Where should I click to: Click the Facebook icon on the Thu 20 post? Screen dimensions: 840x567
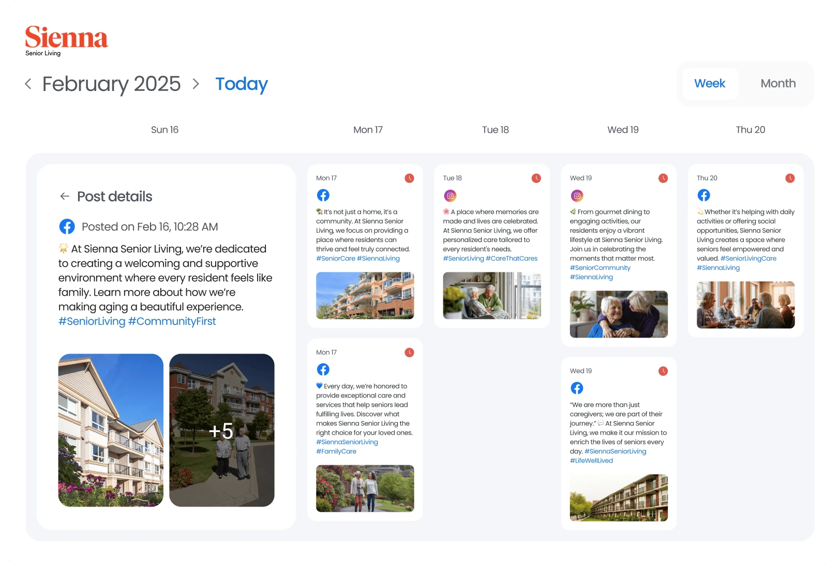tap(703, 195)
